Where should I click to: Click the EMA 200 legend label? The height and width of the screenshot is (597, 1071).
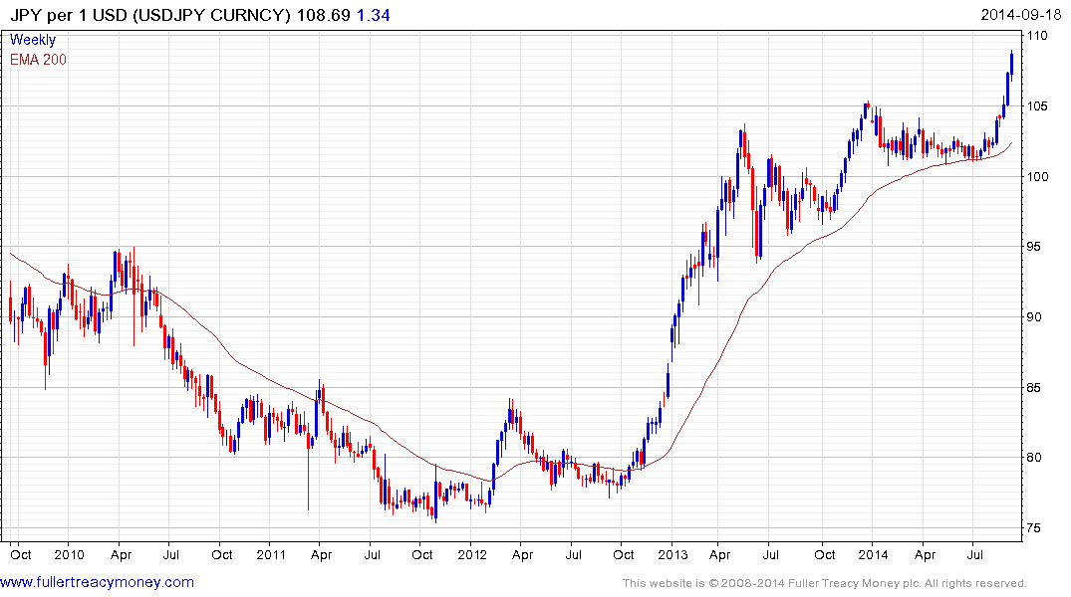38,60
